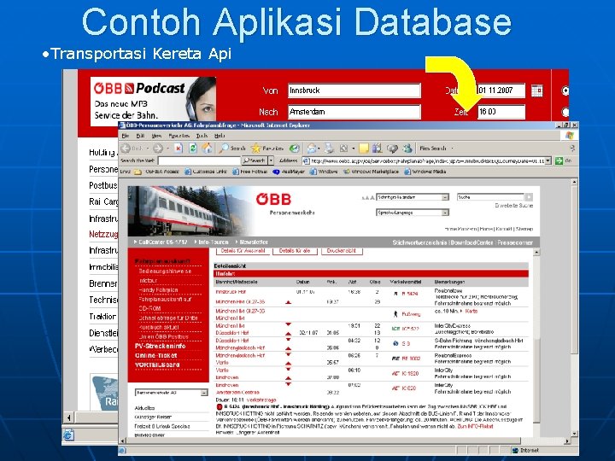615x461 pixels.
Task: Click the Zum INFO-Ticket link at the bottom
Action: click(x=475, y=426)
